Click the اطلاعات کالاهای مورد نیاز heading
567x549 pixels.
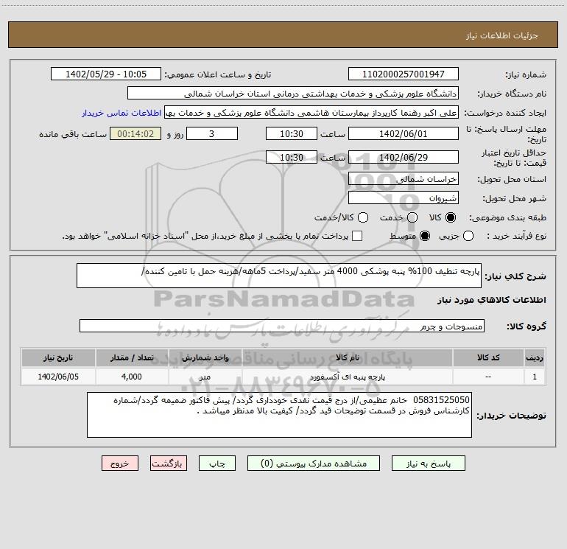pos(492,300)
